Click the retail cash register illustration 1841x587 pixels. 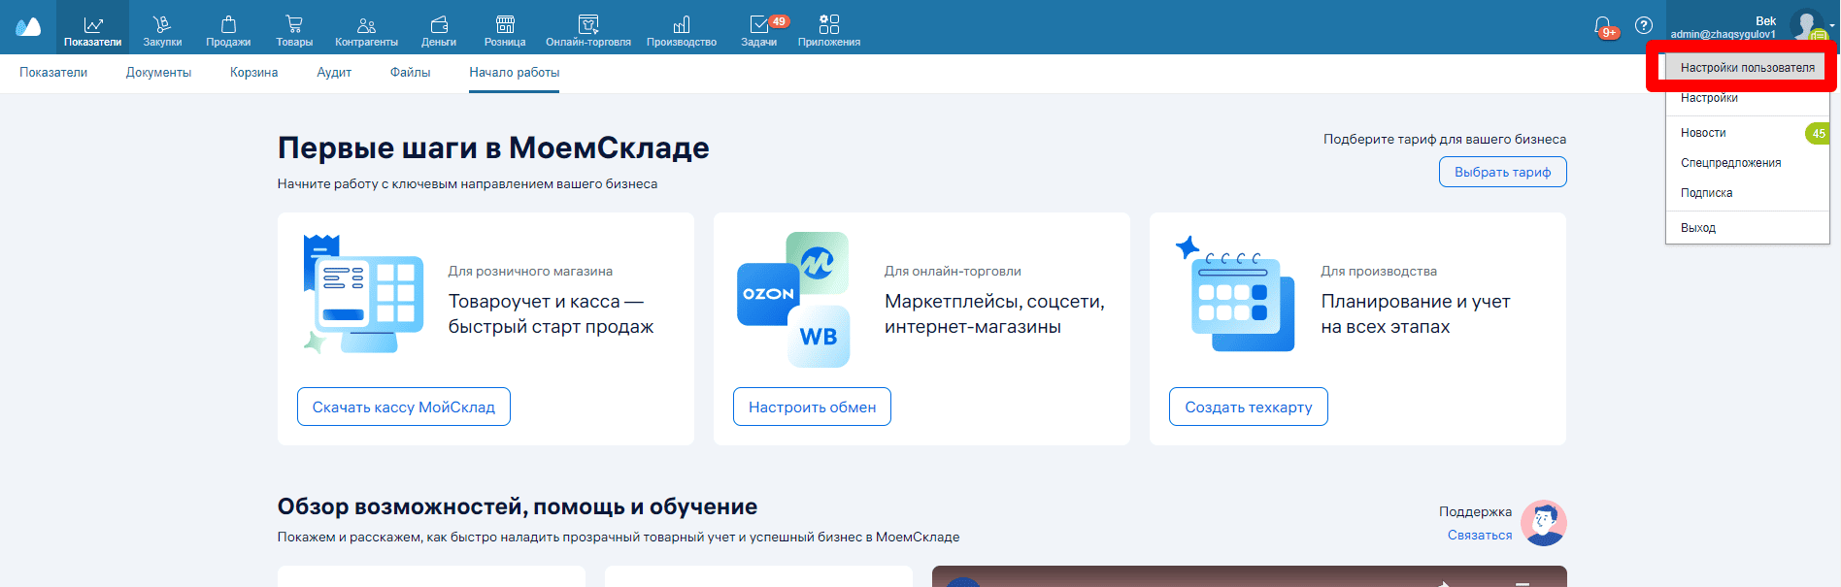point(364,294)
